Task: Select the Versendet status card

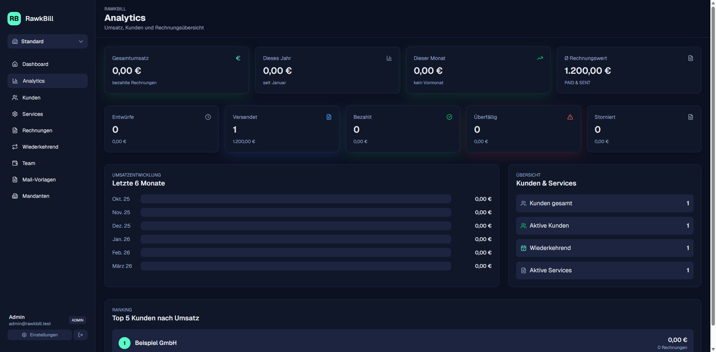Action: pyautogui.click(x=282, y=129)
